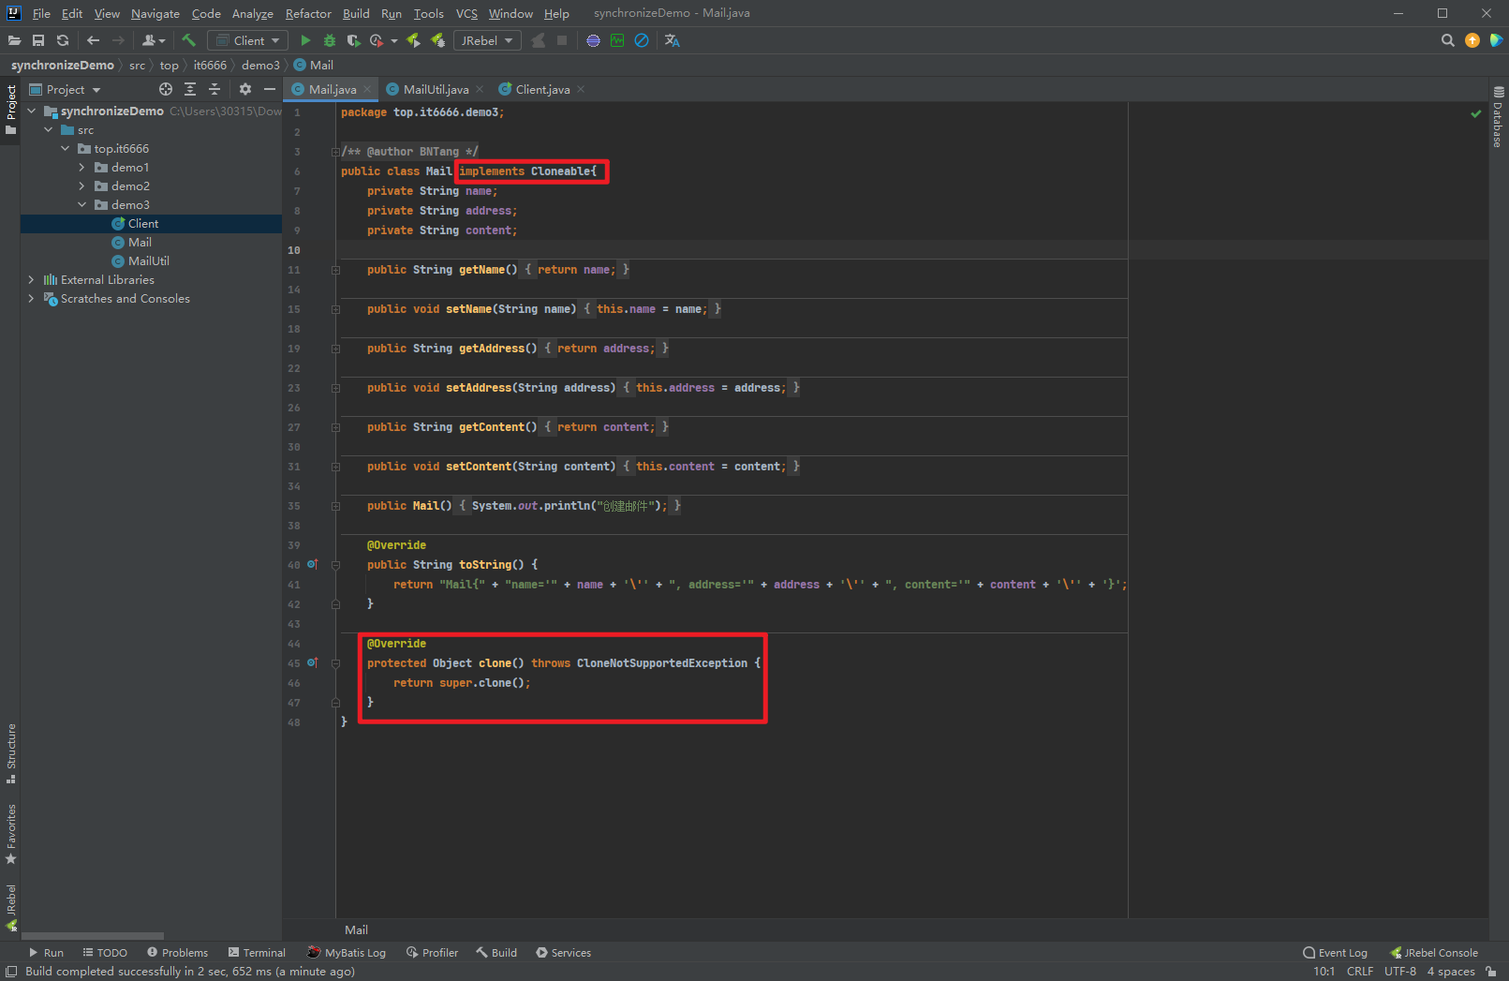Toggle the Structure tool window stripe

point(11,752)
